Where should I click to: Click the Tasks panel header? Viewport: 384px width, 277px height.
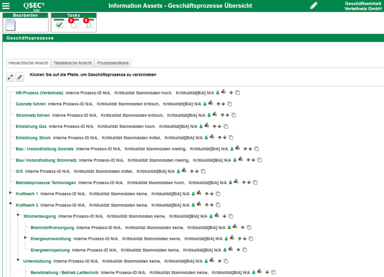coord(74,16)
